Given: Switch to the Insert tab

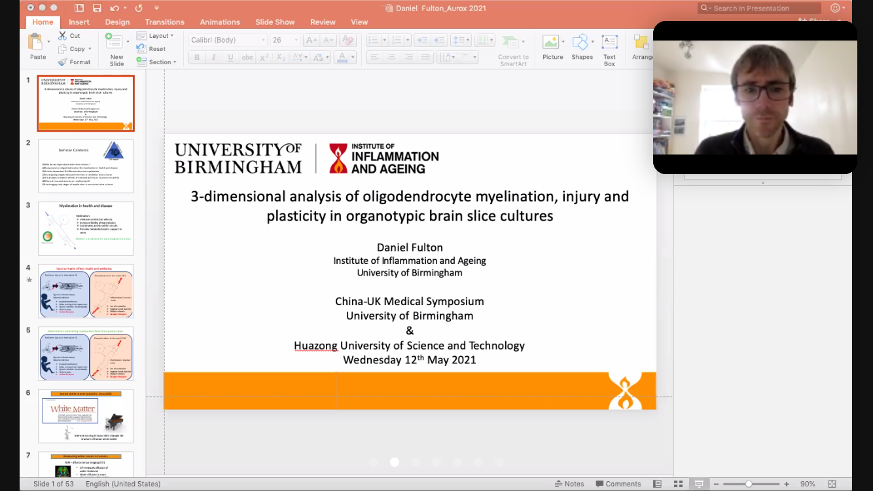Looking at the screenshot, I should (79, 22).
